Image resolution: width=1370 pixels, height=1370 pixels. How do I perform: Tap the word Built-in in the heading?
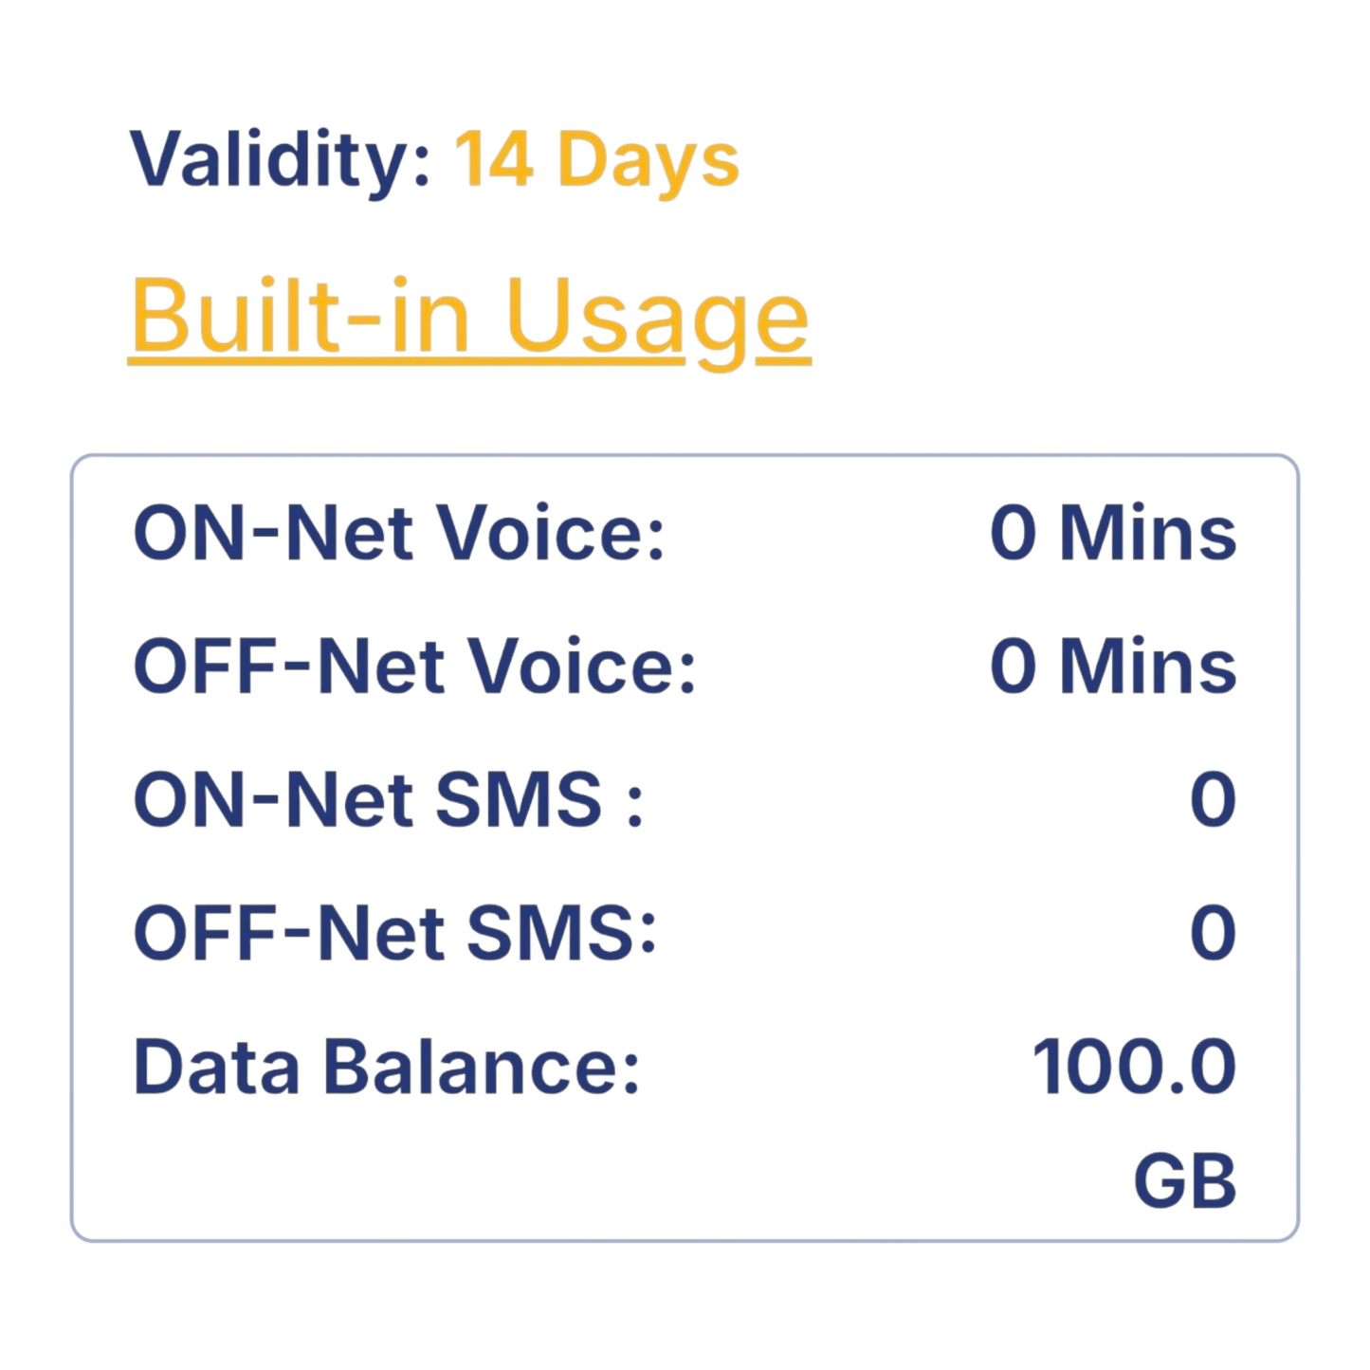click(300, 316)
